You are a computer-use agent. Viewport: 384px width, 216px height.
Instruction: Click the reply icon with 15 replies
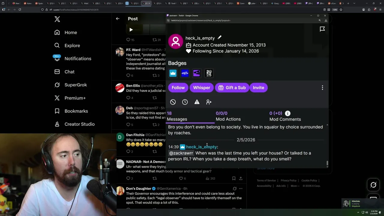coord(128,40)
